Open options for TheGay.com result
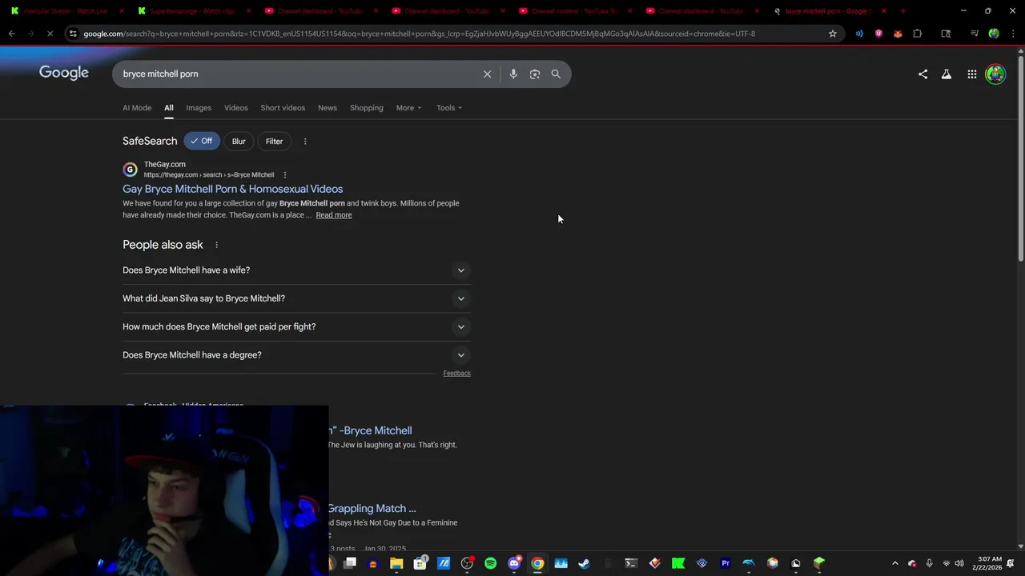Viewport: 1025px width, 576px height. (285, 175)
